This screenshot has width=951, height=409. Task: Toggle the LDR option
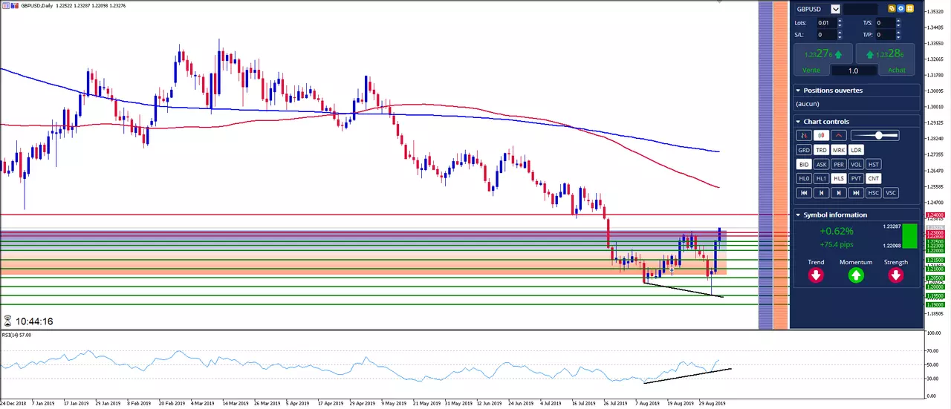coord(856,150)
